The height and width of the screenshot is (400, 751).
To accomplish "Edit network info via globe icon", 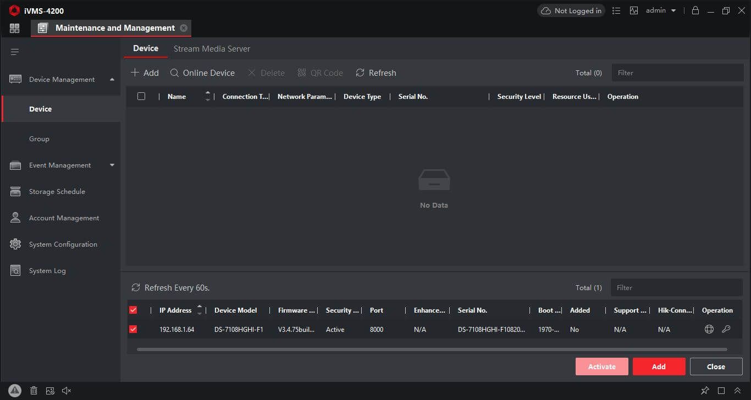I will 709,330.
